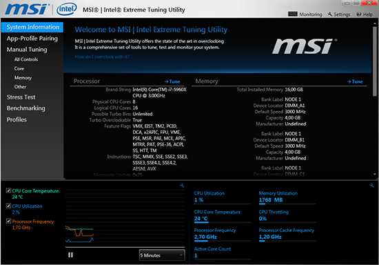
Task: Click the main panel vertical scrollbar thumb
Action: coord(374,61)
